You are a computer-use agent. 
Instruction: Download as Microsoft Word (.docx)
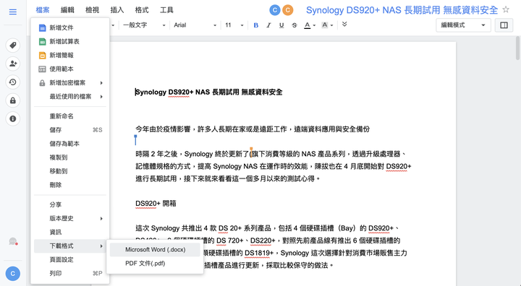(x=155, y=249)
